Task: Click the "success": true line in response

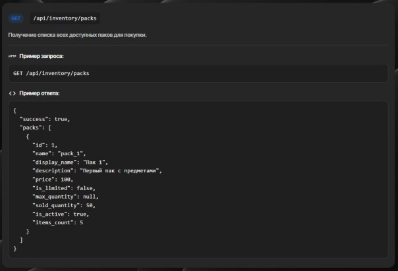Action: coord(44,119)
